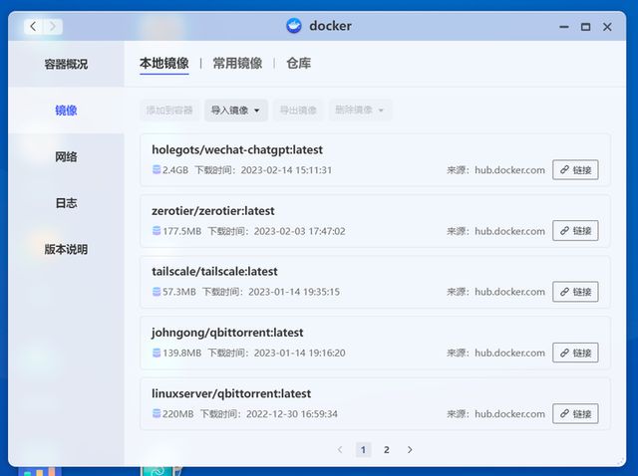Click the Docker whale icon in title bar
The image size is (638, 476).
(294, 26)
